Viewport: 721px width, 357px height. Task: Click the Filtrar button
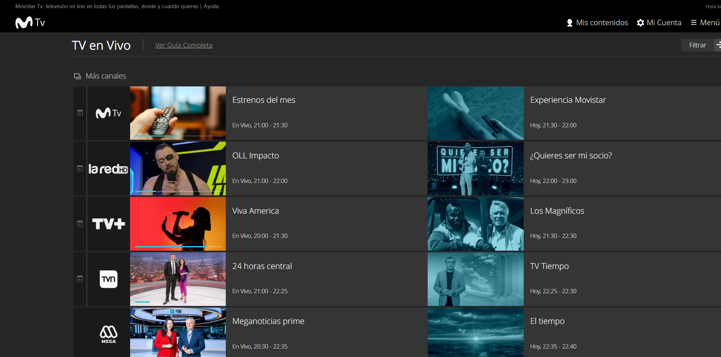click(697, 45)
